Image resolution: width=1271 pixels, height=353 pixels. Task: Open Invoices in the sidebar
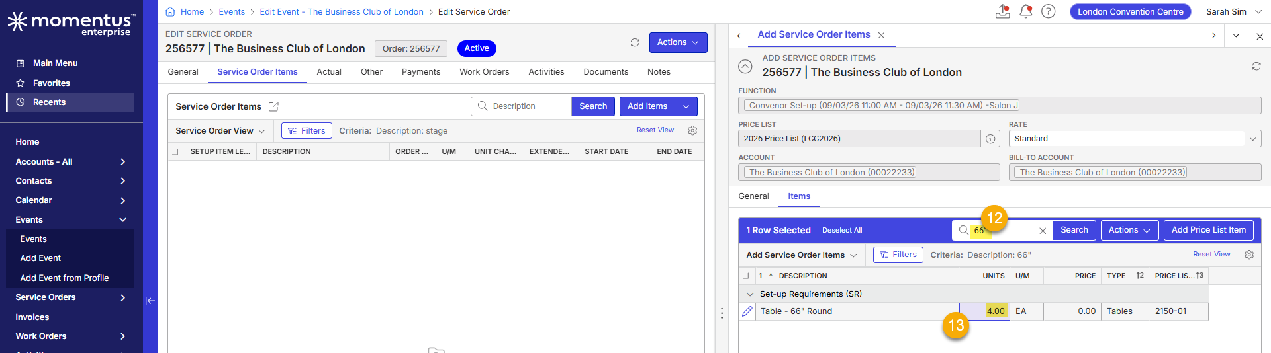pyautogui.click(x=32, y=317)
